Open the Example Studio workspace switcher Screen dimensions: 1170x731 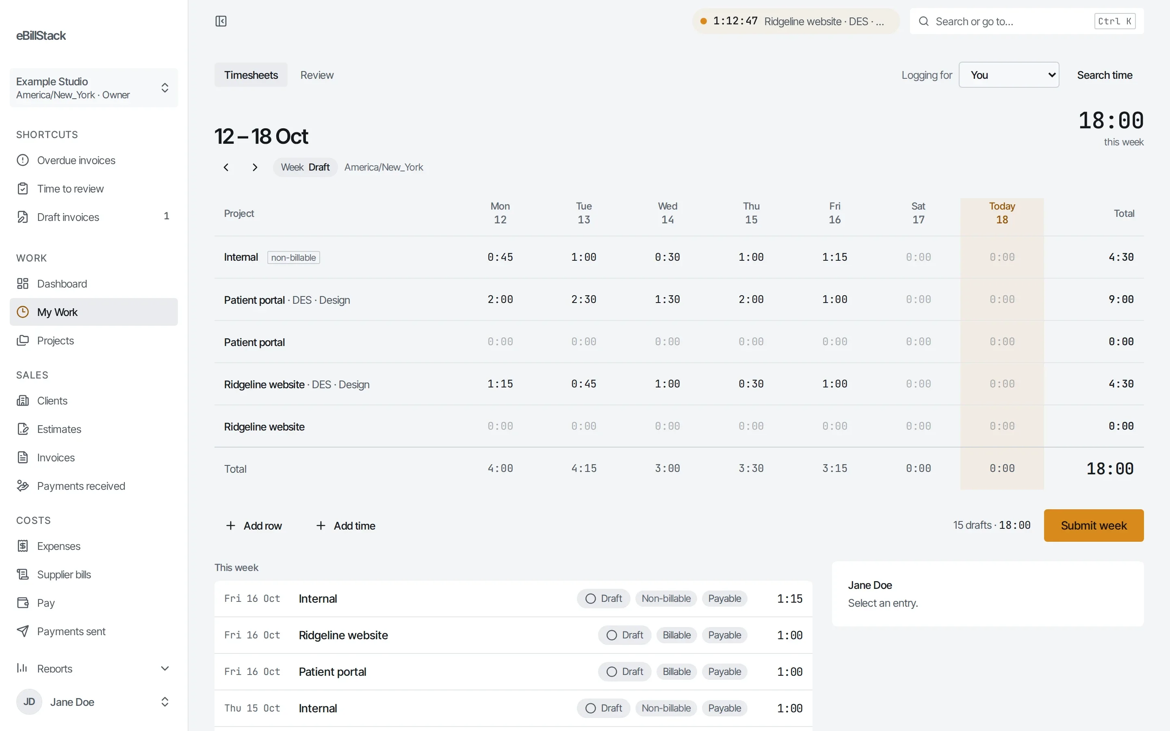pyautogui.click(x=94, y=87)
